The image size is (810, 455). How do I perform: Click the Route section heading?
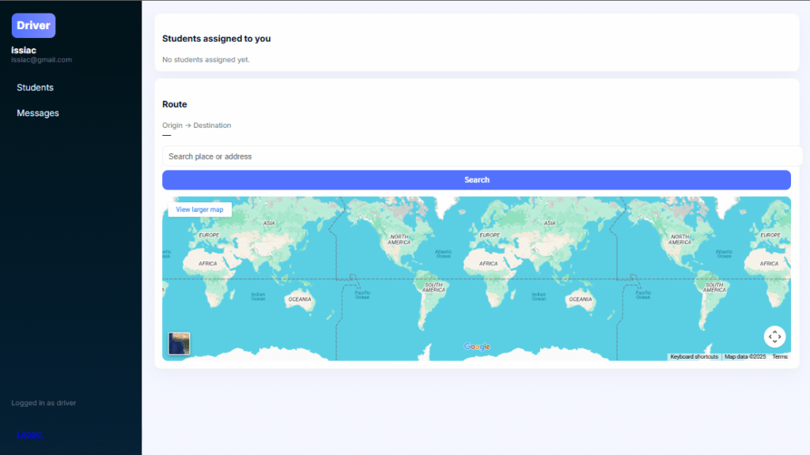pos(175,104)
